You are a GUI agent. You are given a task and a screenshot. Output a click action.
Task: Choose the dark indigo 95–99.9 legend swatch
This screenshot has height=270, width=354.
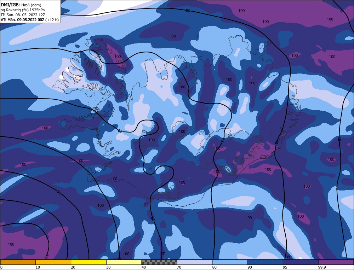click(301, 262)
